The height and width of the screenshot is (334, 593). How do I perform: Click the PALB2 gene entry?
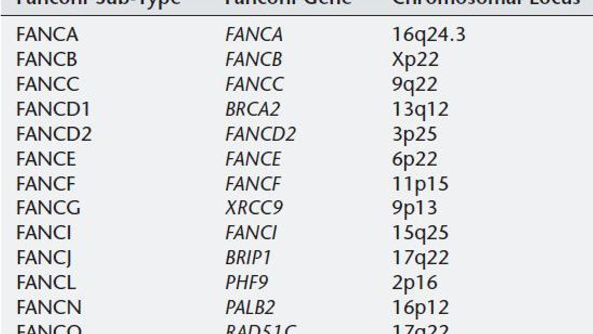pyautogui.click(x=250, y=307)
